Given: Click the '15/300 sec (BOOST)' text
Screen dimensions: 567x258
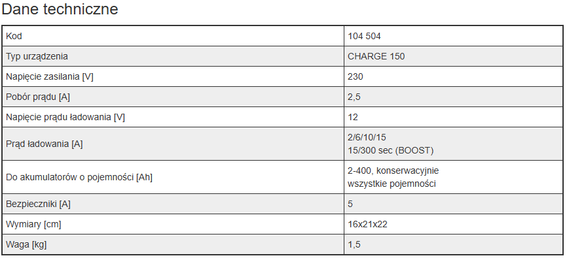Looking at the screenshot, I should [390, 150].
